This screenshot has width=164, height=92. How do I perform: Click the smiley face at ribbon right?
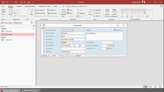click(161, 6)
